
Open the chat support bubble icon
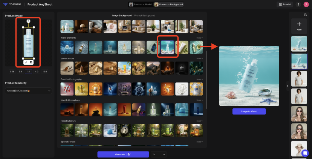pos(305,153)
